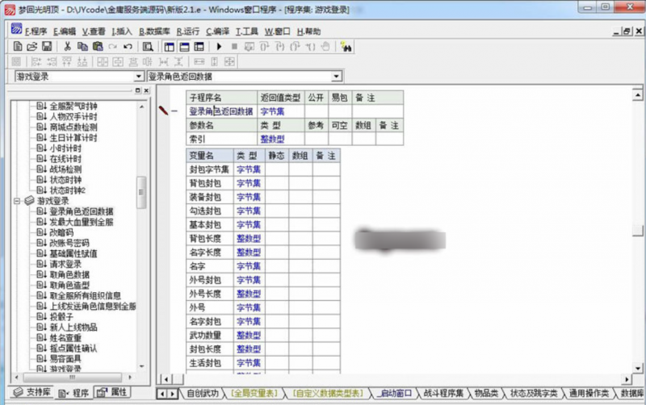Click the Run play triangle icon
The width and height of the screenshot is (646, 405).
pos(219,47)
